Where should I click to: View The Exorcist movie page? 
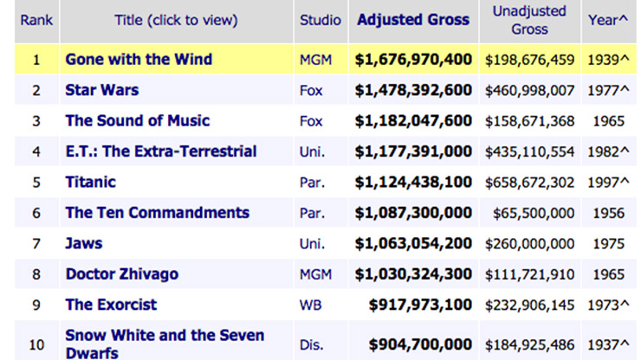pyautogui.click(x=111, y=304)
